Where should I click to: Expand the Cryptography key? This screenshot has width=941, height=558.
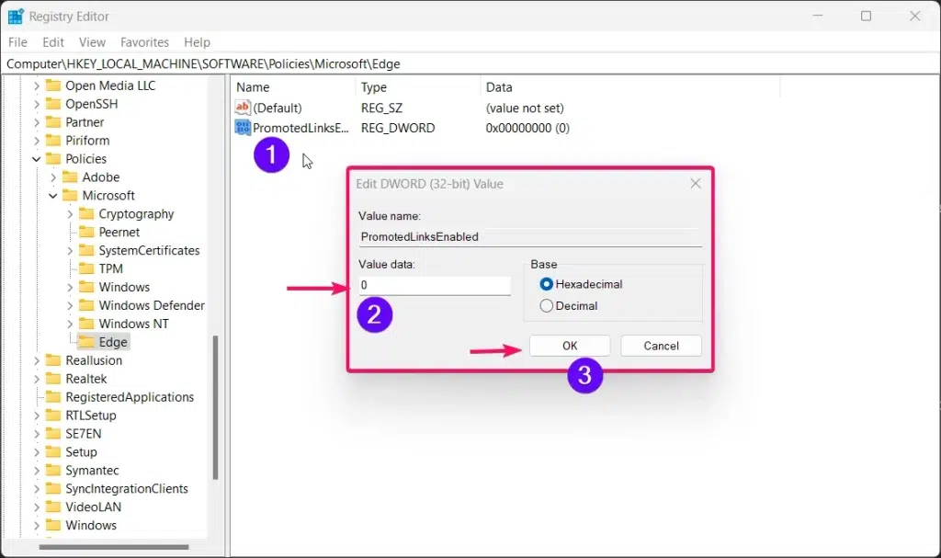70,214
